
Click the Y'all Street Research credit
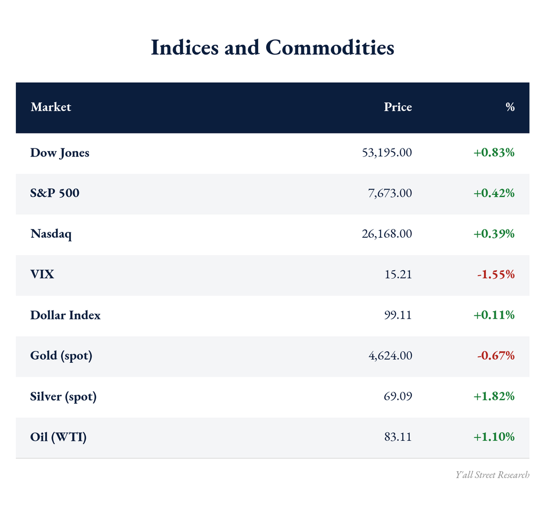[x=492, y=475]
